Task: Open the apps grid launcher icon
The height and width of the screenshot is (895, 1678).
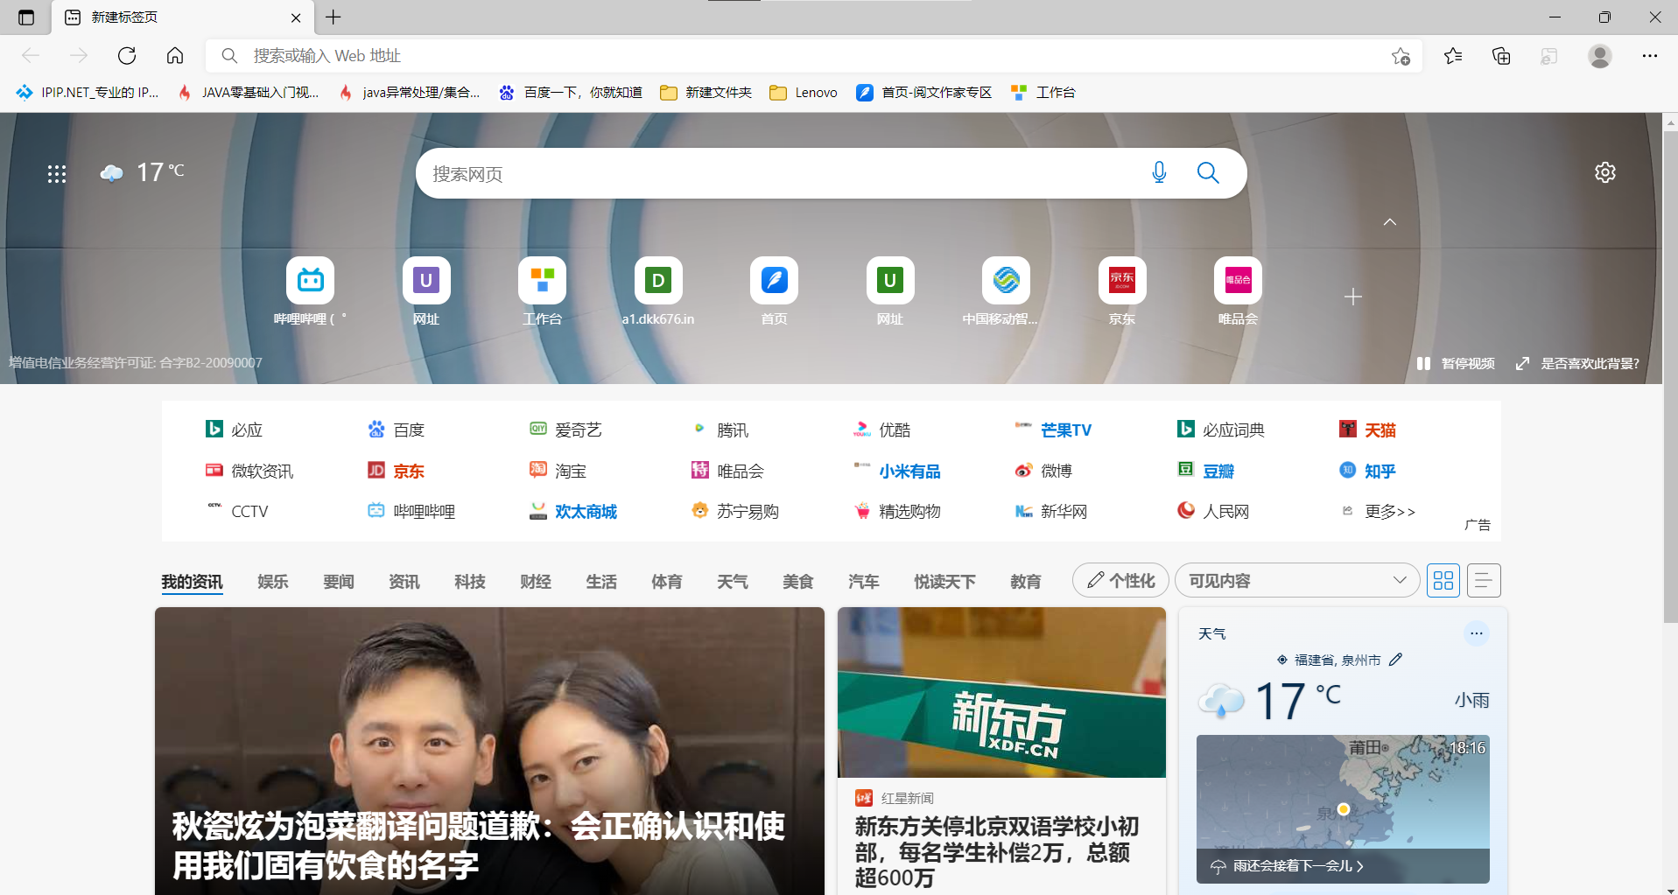Action: tap(57, 174)
